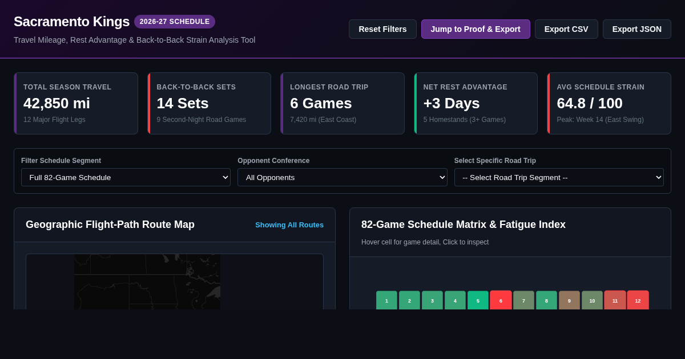Click the Sacramento Kings title
Image resolution: width=685 pixels, height=359 pixels.
pyautogui.click(x=71, y=22)
